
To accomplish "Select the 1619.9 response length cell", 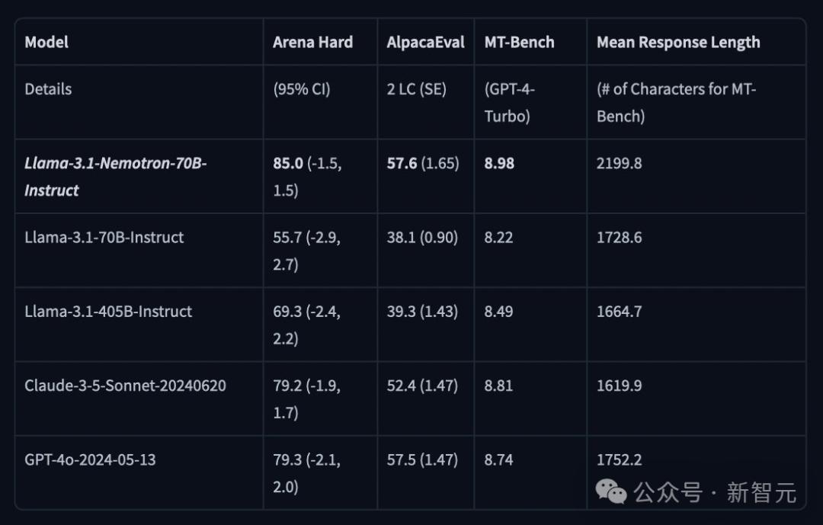I will pos(619,385).
